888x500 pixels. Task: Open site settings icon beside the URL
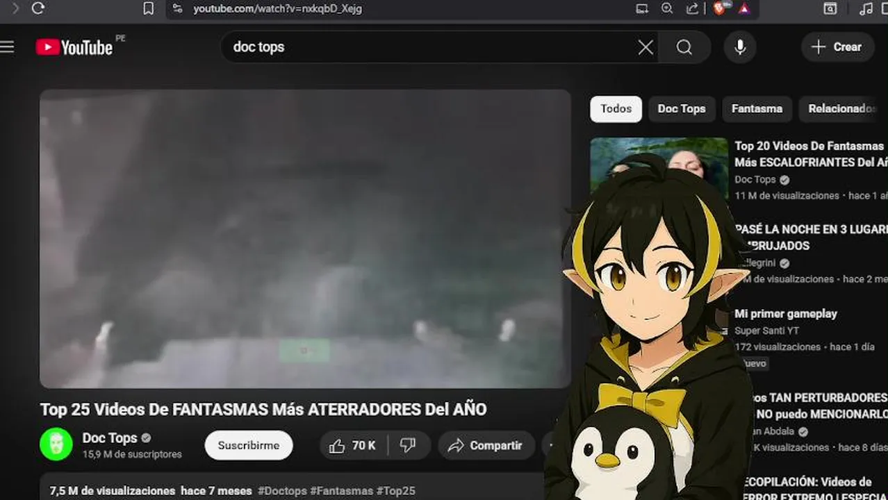tap(177, 8)
